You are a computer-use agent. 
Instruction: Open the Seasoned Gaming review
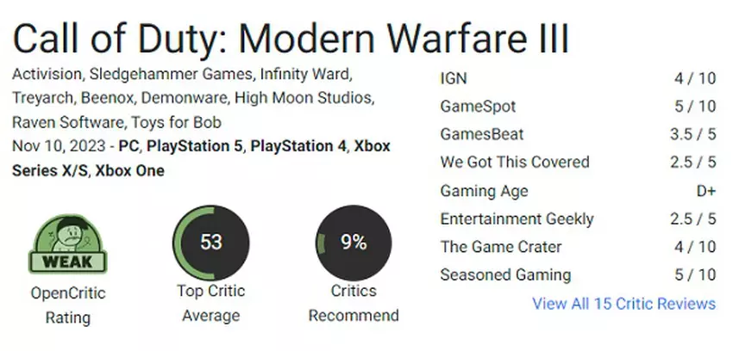coord(505,275)
